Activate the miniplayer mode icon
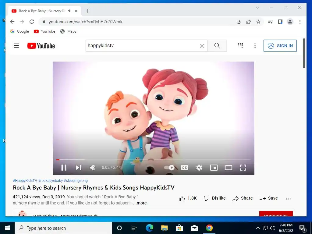Image resolution: width=312 pixels, height=234 pixels. tap(214, 168)
